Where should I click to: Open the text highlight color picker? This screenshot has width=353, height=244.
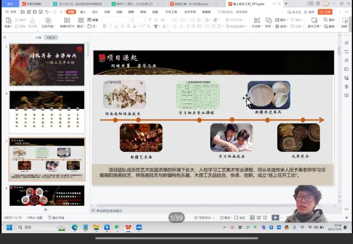(165, 26)
